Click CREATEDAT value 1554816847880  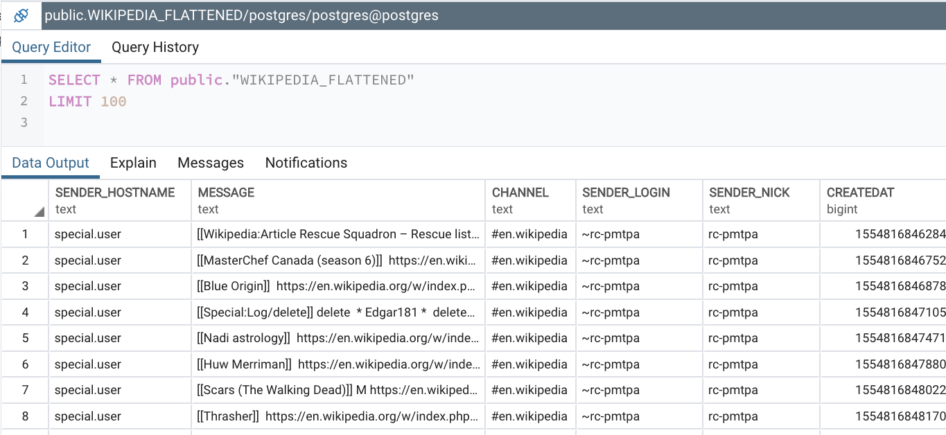[883, 364]
